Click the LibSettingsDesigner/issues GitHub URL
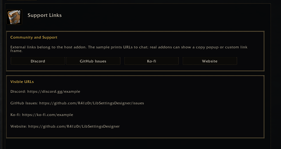The image size is (281, 149). [x=92, y=103]
